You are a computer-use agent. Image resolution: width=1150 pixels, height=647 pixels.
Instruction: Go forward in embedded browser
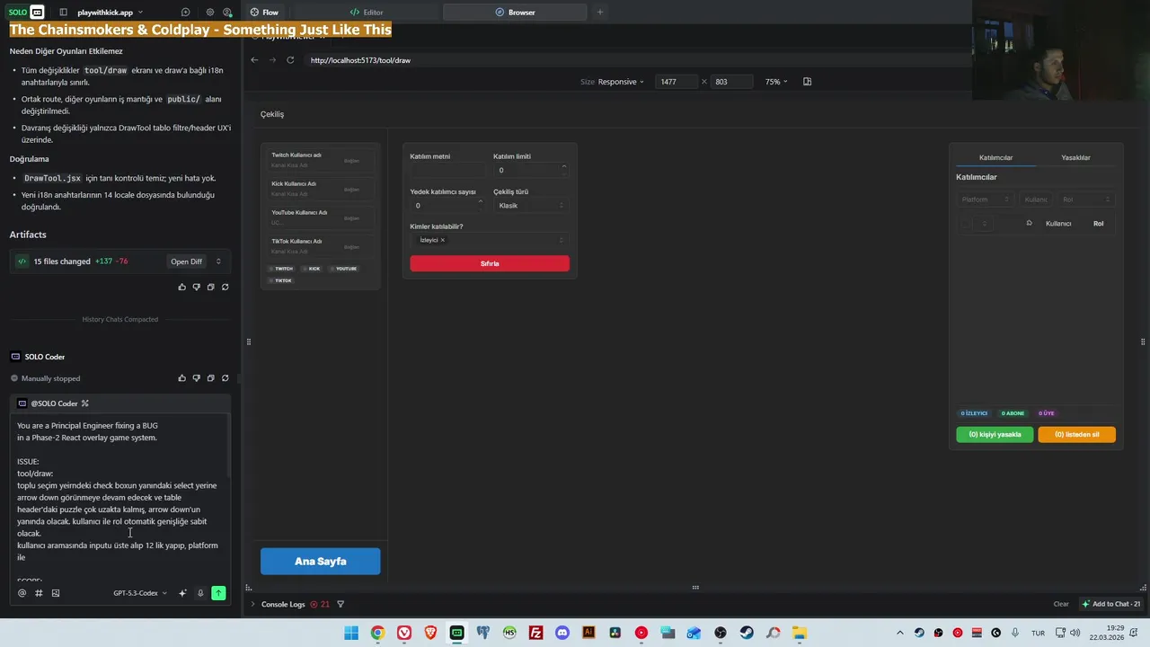pos(272,60)
